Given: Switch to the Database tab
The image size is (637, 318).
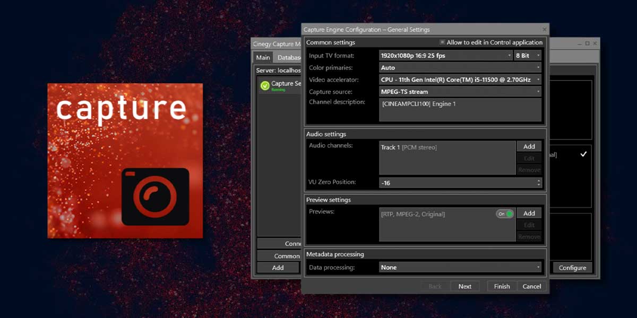Looking at the screenshot, I should (288, 58).
